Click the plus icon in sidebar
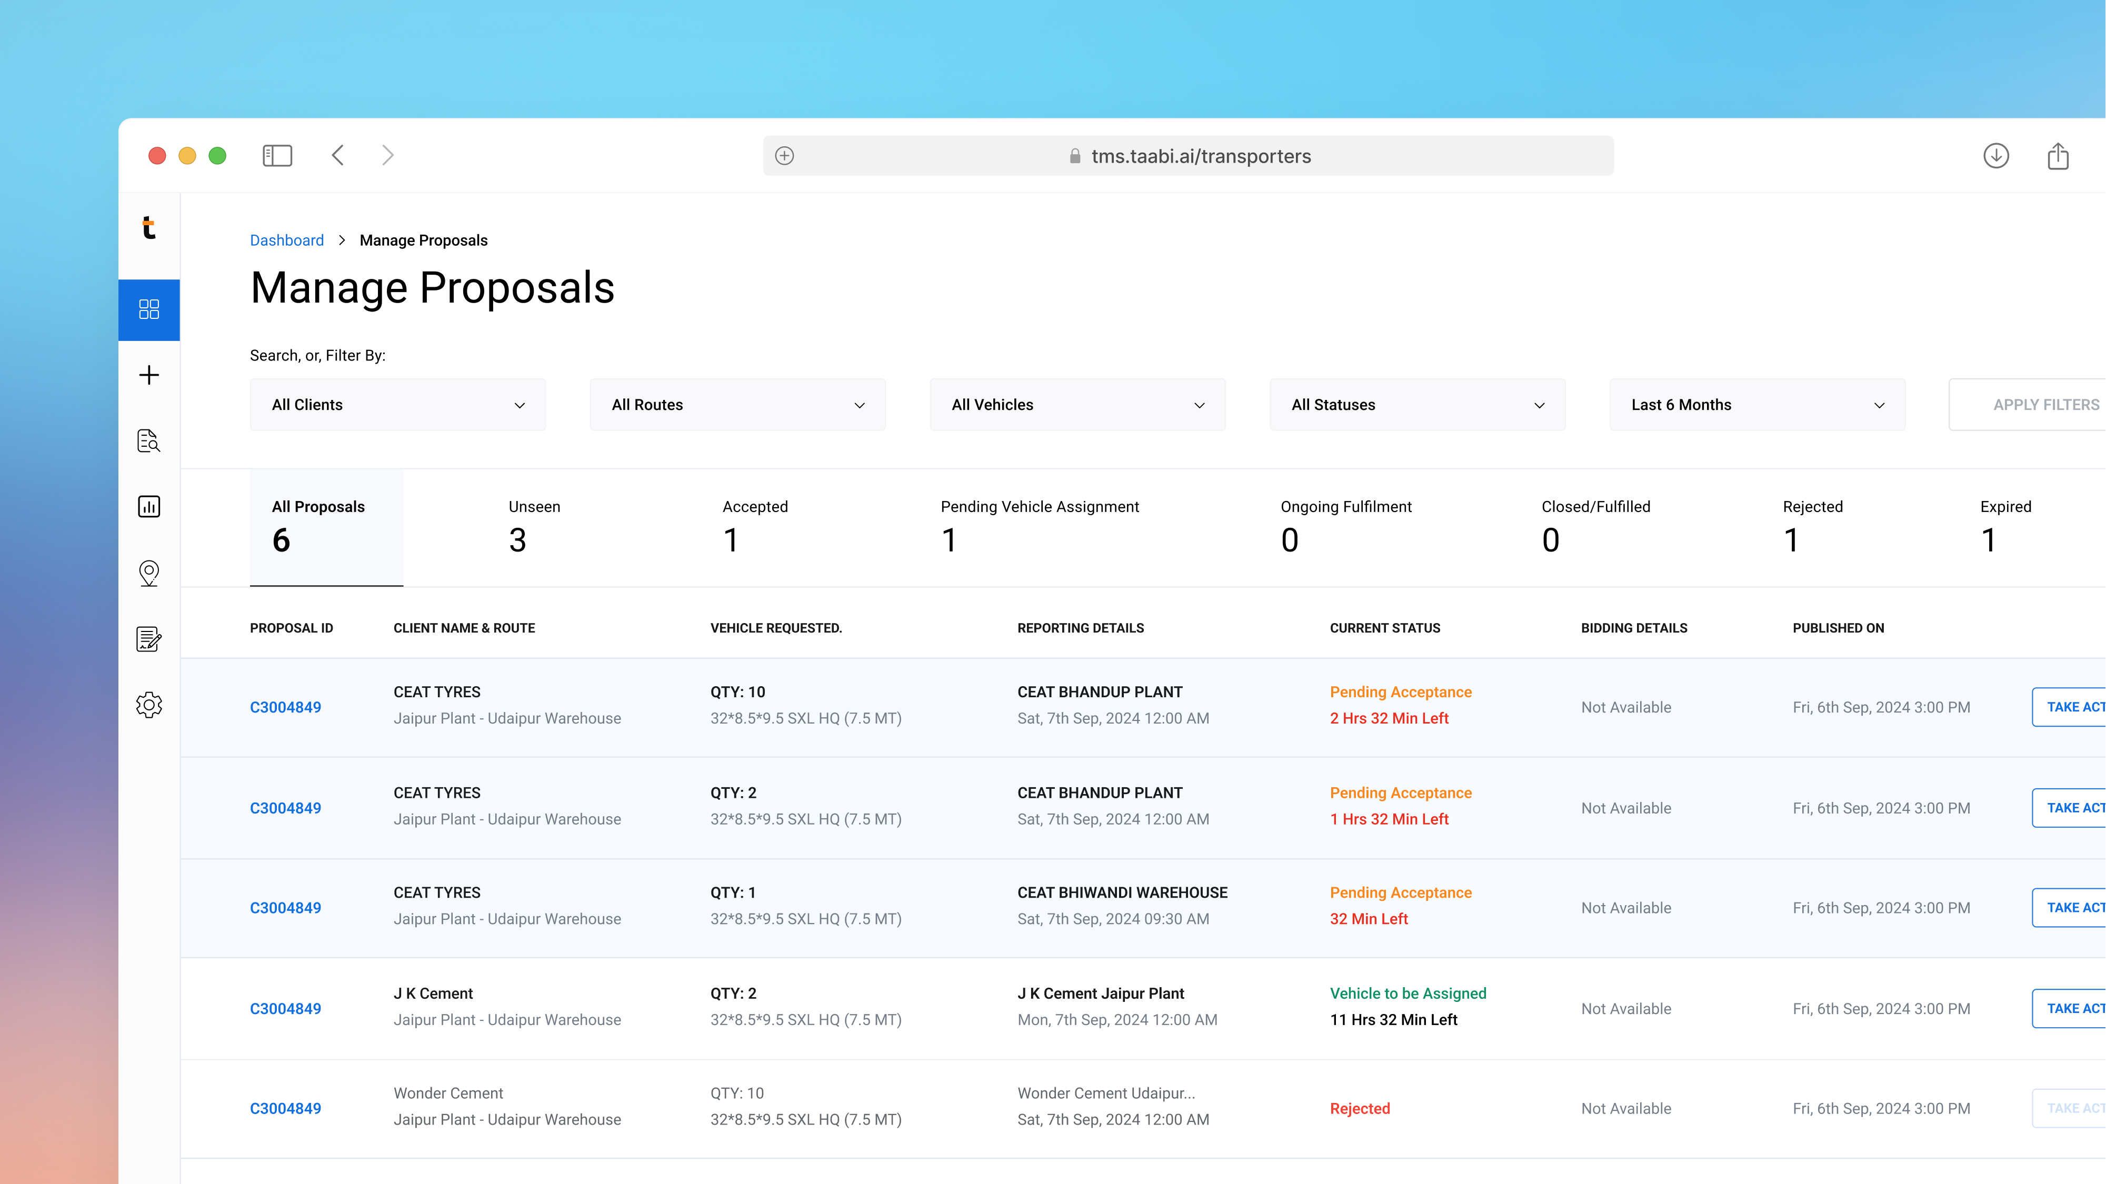This screenshot has width=2106, height=1184. pyautogui.click(x=149, y=375)
